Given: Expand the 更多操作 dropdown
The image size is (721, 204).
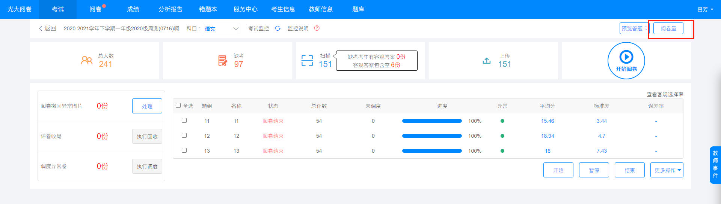Looking at the screenshot, I should (x=667, y=170).
